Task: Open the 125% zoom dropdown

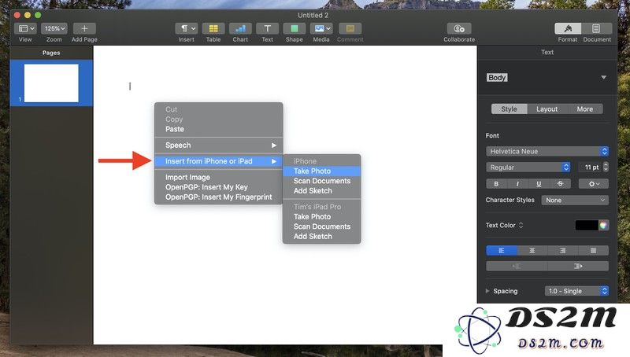Action: coord(54,28)
